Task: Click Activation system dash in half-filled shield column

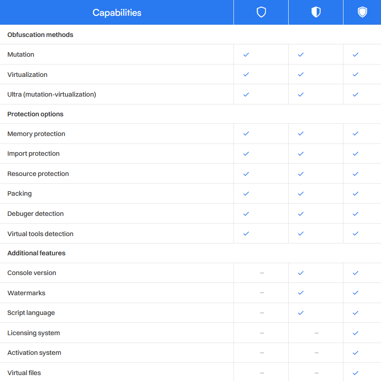Action: pyautogui.click(x=316, y=353)
